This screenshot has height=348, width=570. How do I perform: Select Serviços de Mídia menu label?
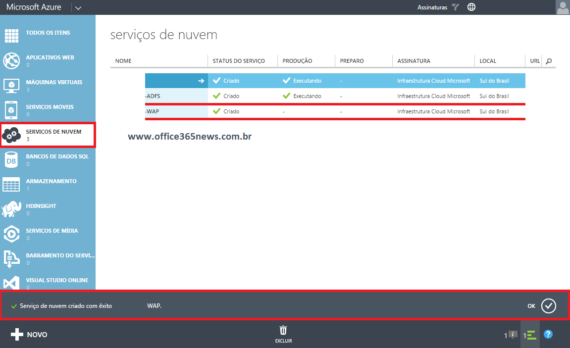(x=52, y=231)
